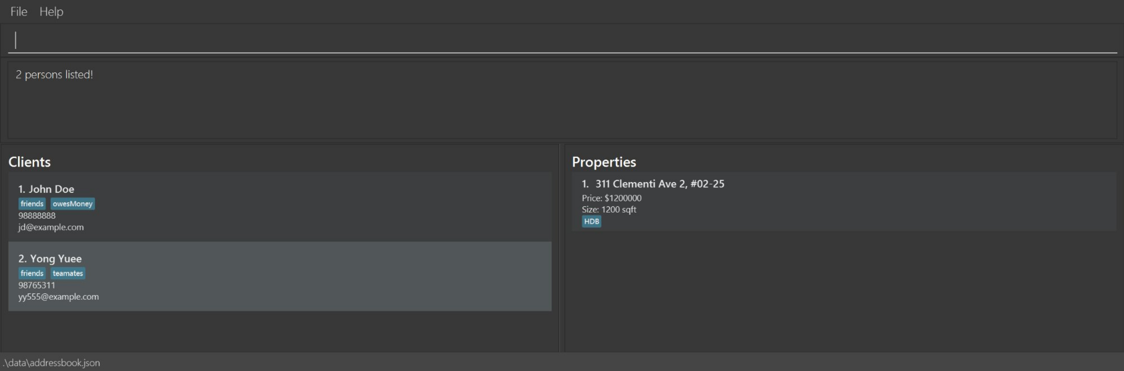Click John Doe's phone number 98888888
The width and height of the screenshot is (1124, 371).
click(x=37, y=215)
